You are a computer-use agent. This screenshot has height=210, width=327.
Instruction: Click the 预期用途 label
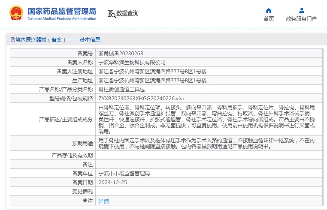click(x=82, y=143)
